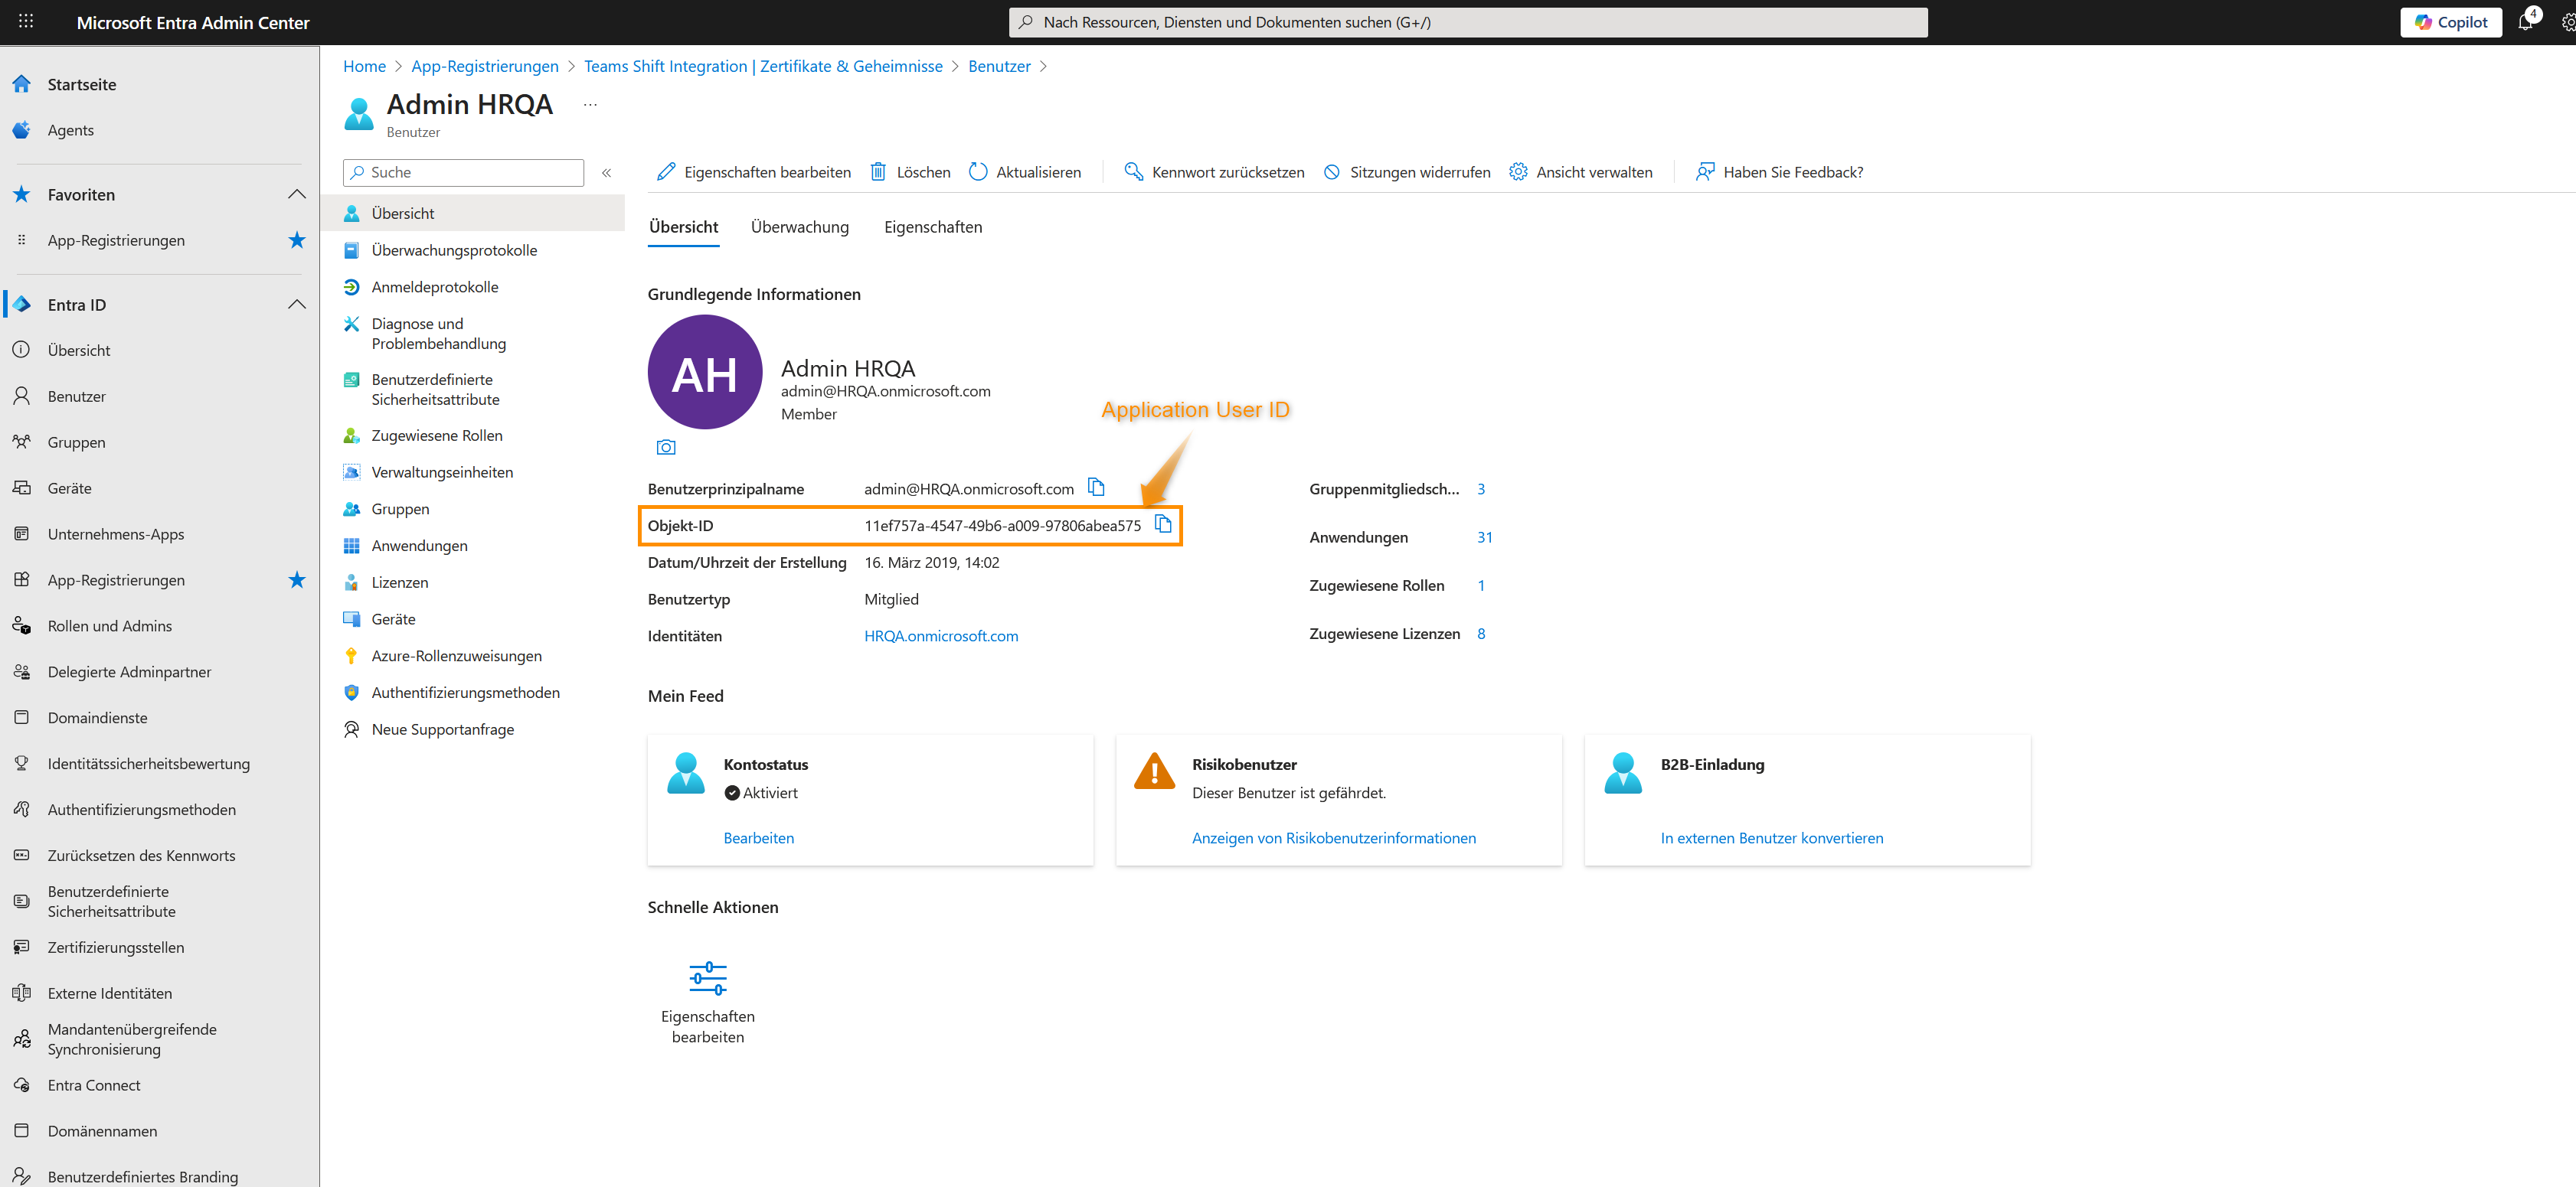The width and height of the screenshot is (2576, 1187).
Task: Collapse the Entra ID section chevron
Action: coord(297,304)
